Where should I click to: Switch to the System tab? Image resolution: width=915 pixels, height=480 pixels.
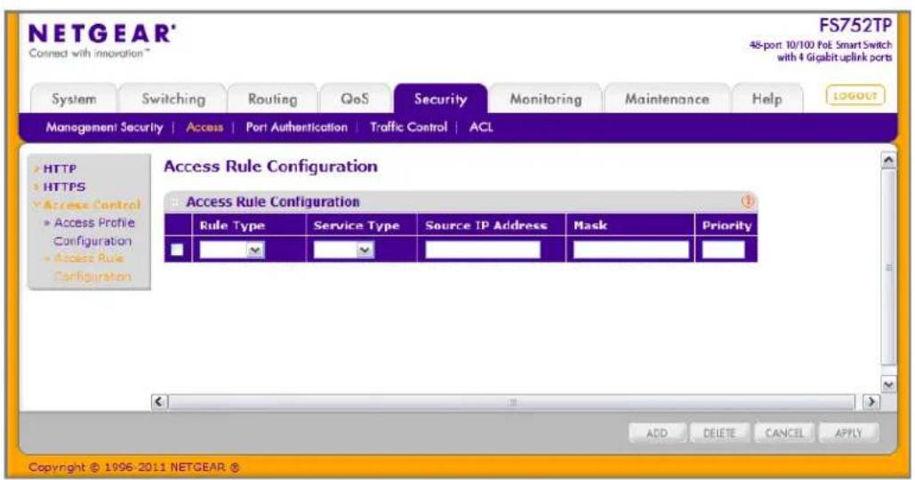(x=74, y=100)
